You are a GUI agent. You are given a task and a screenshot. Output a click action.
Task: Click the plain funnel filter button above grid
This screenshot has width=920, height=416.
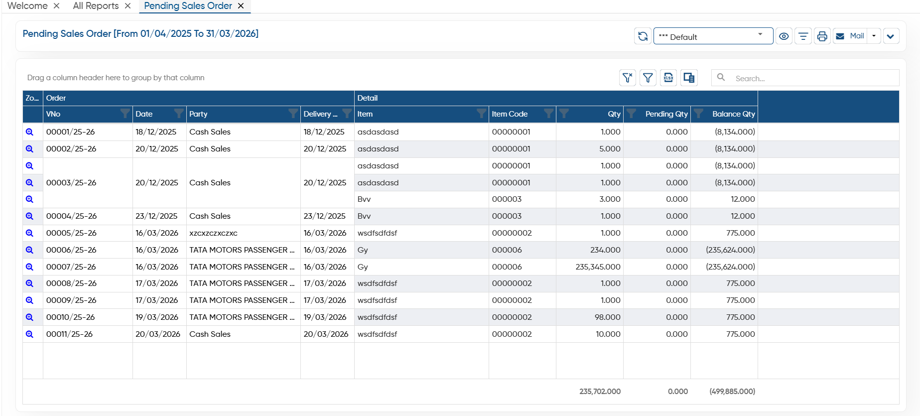pyautogui.click(x=648, y=78)
